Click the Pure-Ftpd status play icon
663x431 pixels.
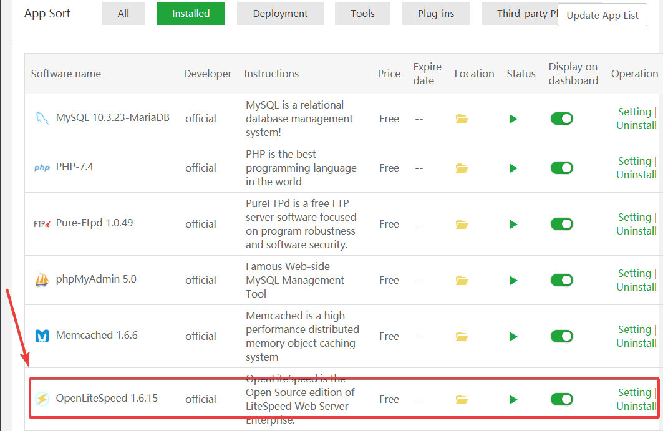click(x=513, y=224)
